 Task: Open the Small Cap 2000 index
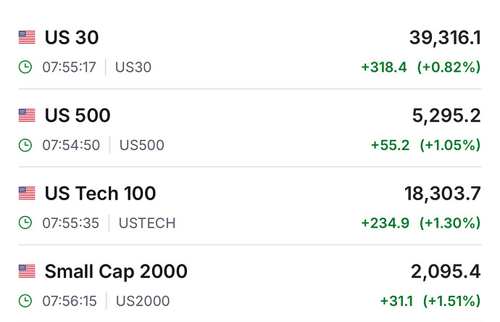[x=116, y=271]
